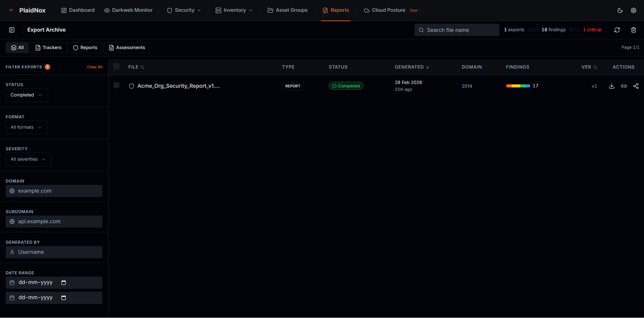Check the select-all checkbox in table header

[116, 66]
